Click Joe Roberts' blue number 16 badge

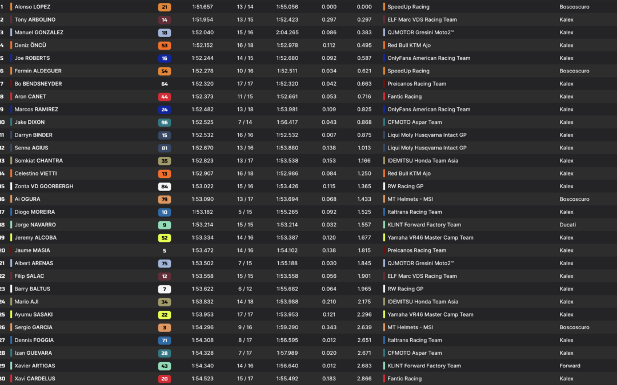[165, 58]
